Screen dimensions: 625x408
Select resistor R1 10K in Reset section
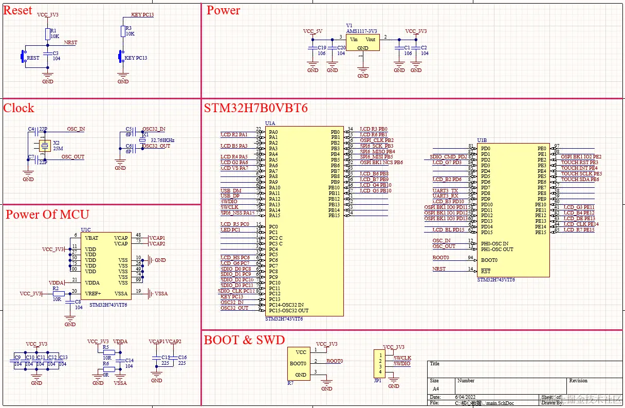pos(48,34)
